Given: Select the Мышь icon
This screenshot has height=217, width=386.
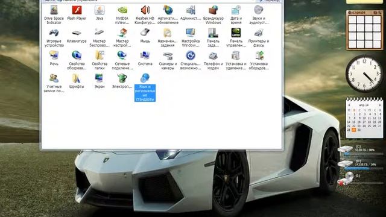Looking at the screenshot, I should pos(145,36).
